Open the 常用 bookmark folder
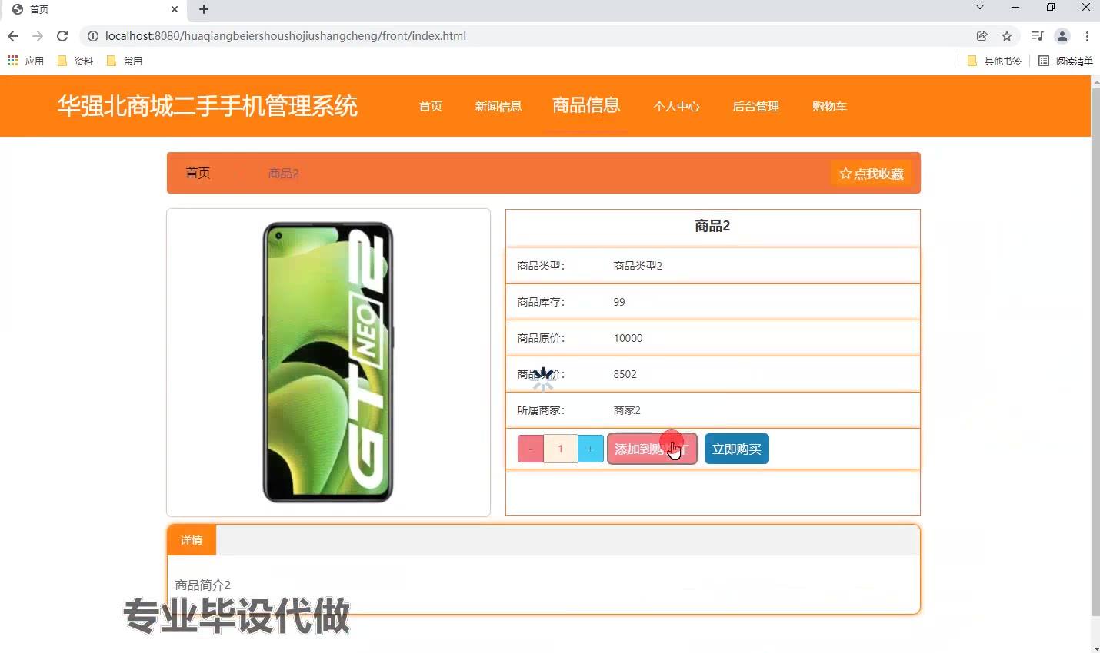 pyautogui.click(x=125, y=61)
